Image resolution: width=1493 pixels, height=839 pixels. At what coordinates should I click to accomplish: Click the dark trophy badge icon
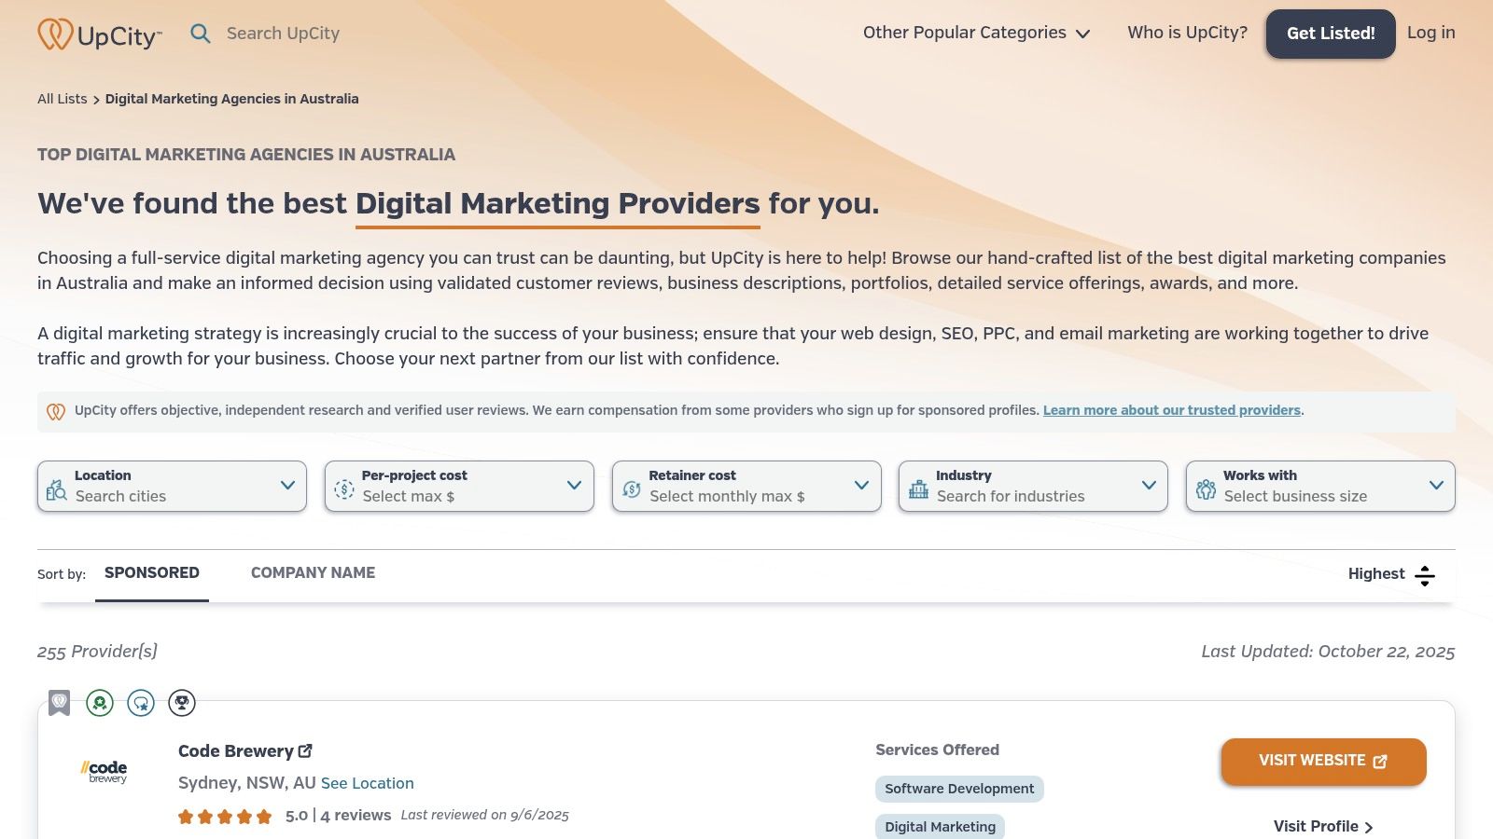pos(182,703)
